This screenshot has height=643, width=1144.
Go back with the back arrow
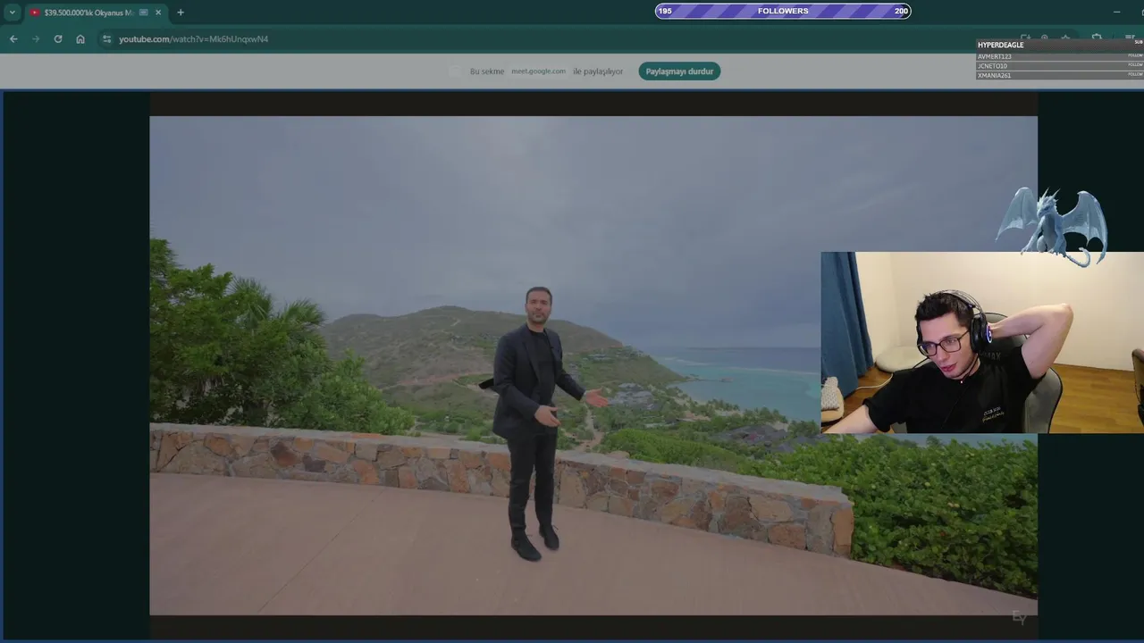(13, 39)
